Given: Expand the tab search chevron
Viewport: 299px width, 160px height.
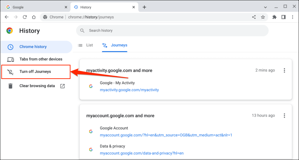Looking at the screenshot, I should [265, 7].
